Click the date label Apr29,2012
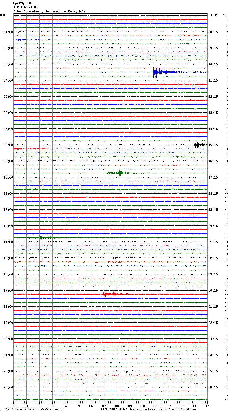Image resolution: width=229 pixels, height=413 pixels. pos(23,3)
